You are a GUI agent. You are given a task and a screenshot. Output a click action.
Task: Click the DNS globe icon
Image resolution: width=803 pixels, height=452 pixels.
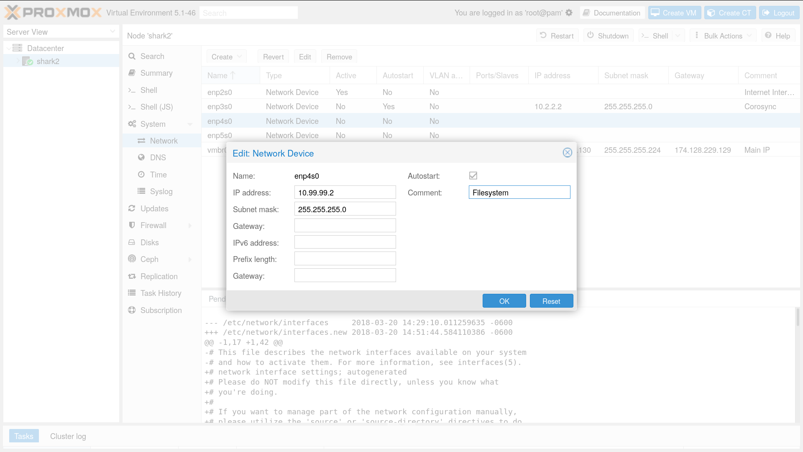(141, 157)
